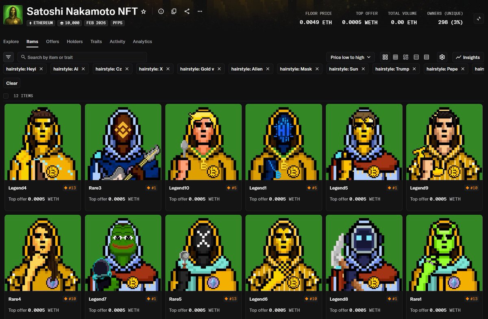Switch to mosaic grid view
Image resolution: width=488 pixels, height=319 pixels.
pyautogui.click(x=405, y=57)
